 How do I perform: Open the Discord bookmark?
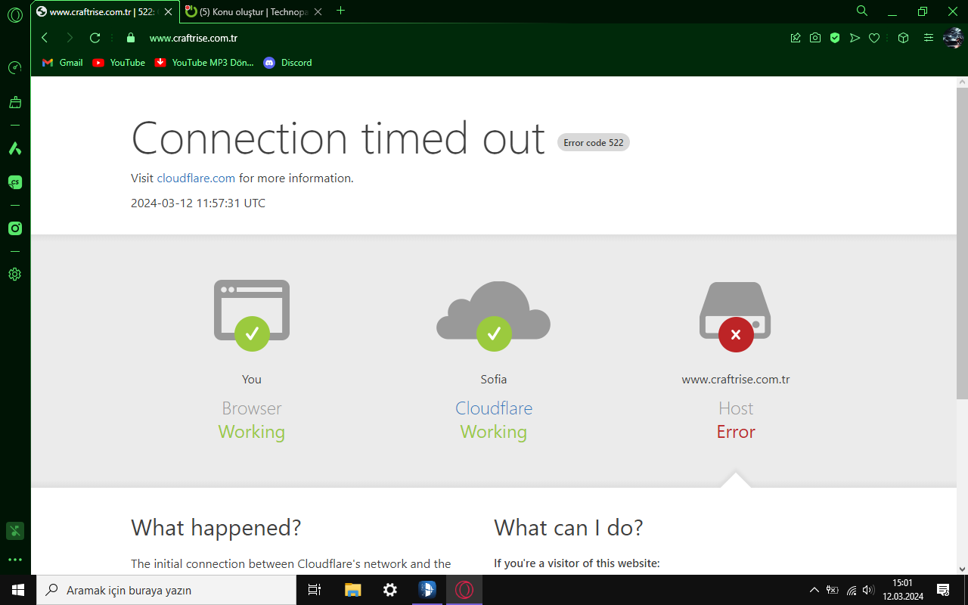pos(287,63)
